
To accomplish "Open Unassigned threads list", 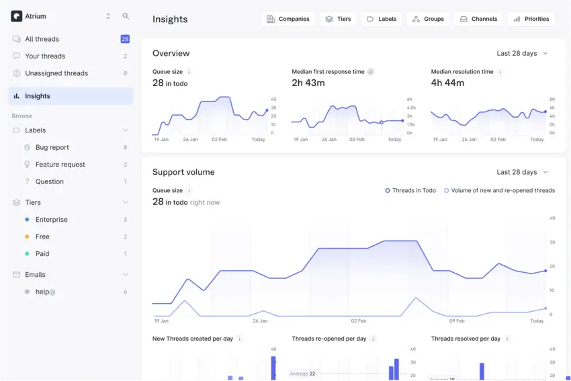I will click(56, 73).
